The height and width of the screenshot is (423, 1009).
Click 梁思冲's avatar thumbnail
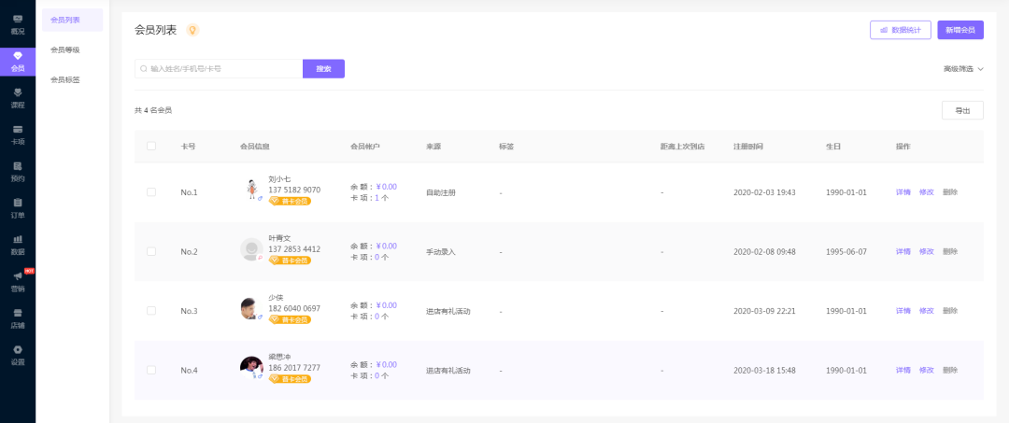click(251, 368)
